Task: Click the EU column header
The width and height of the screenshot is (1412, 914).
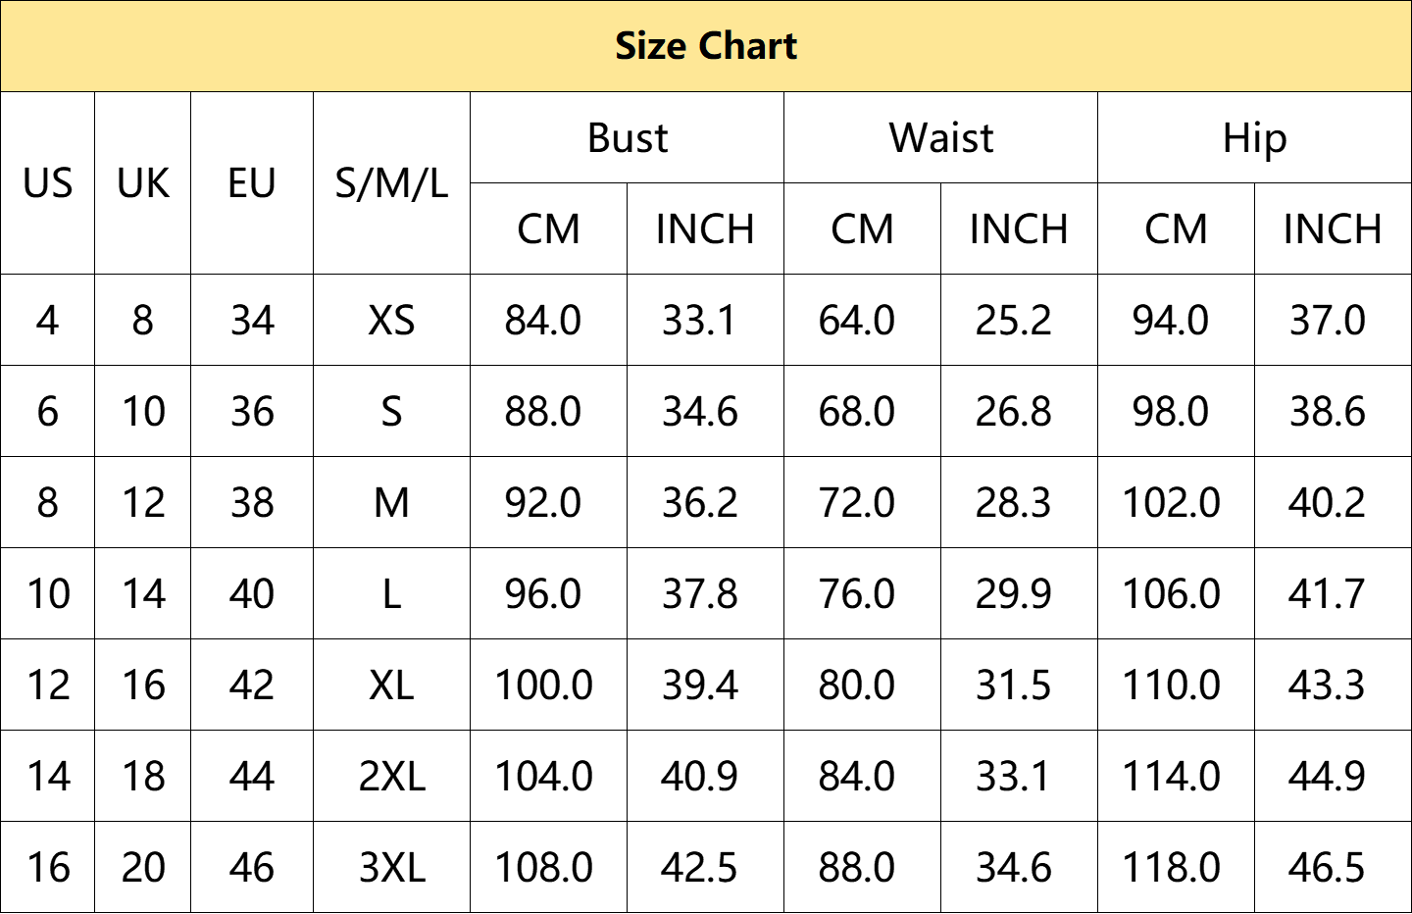Action: [252, 183]
